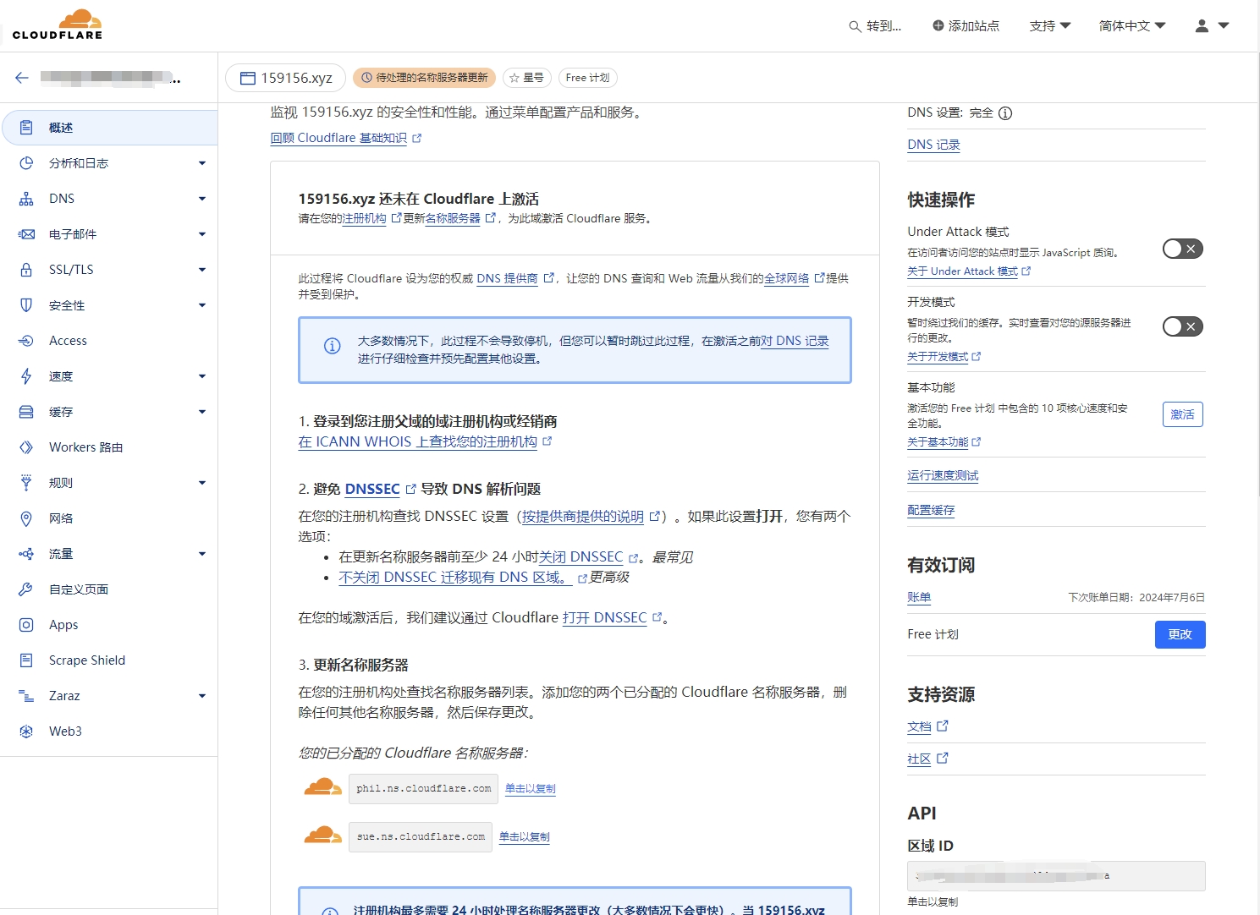The image size is (1260, 915).
Task: Expand the 缓存 menu arrow
Action: (202, 412)
